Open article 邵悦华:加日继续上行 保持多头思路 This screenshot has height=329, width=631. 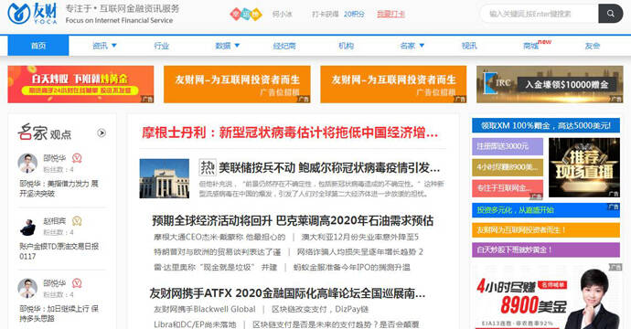coord(59,313)
